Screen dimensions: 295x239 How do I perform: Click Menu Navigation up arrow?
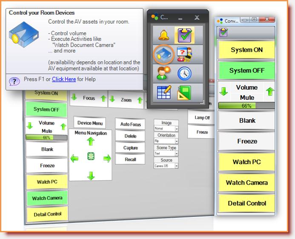91,141
